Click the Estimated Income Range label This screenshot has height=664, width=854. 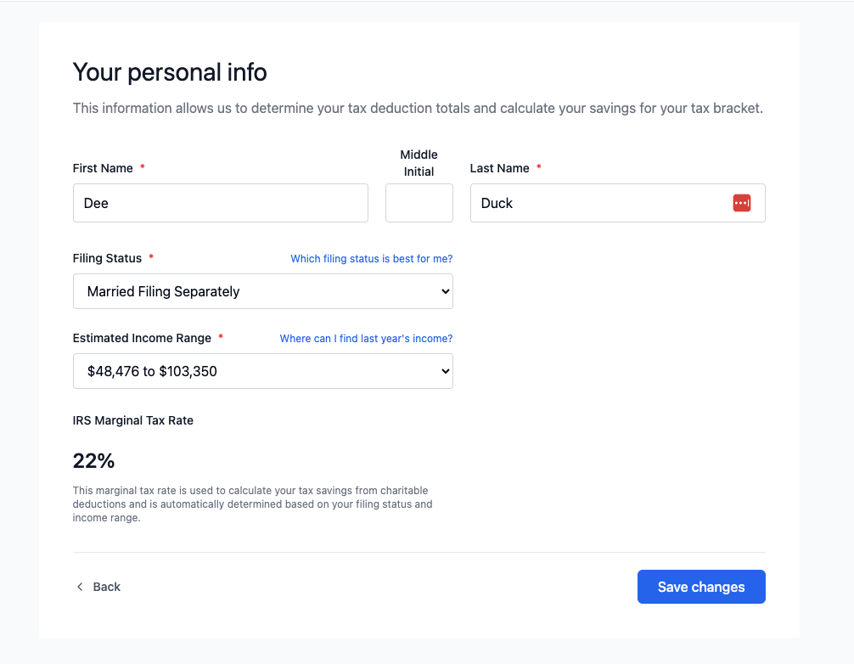tap(142, 338)
